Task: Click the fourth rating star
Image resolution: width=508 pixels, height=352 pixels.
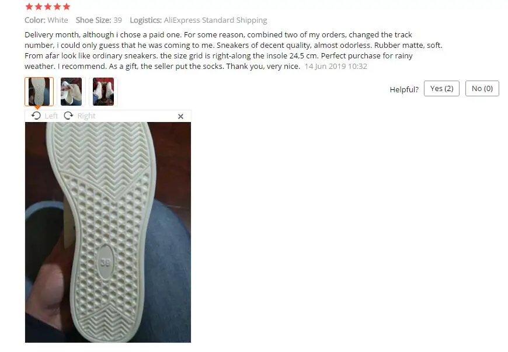Action: click(57, 6)
